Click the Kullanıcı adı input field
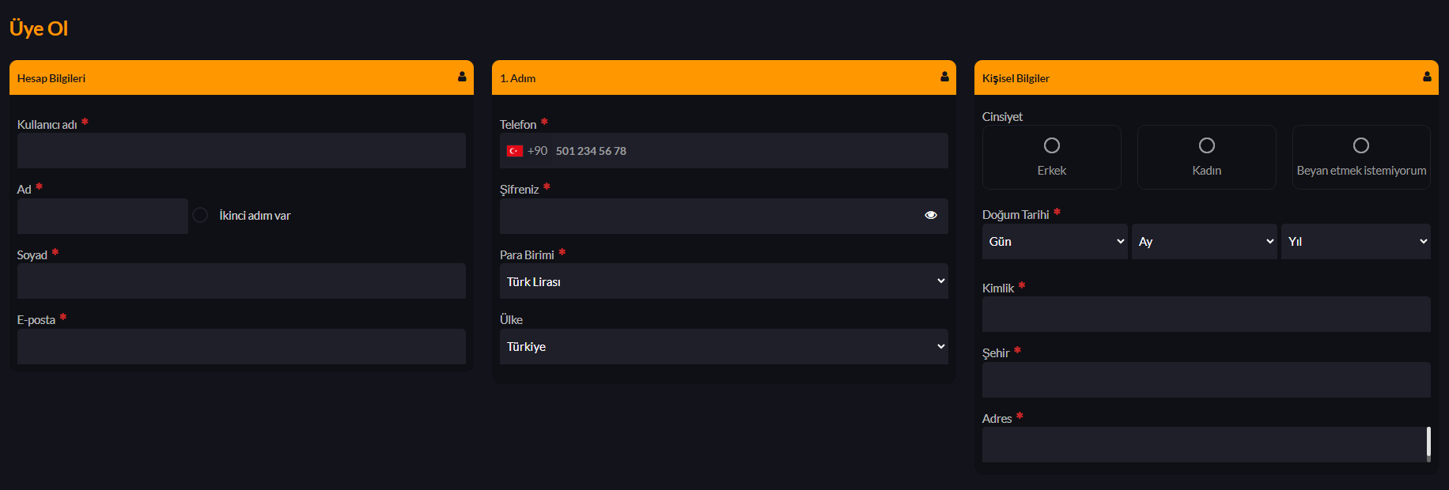Viewport: 1449px width, 490px height. (241, 150)
